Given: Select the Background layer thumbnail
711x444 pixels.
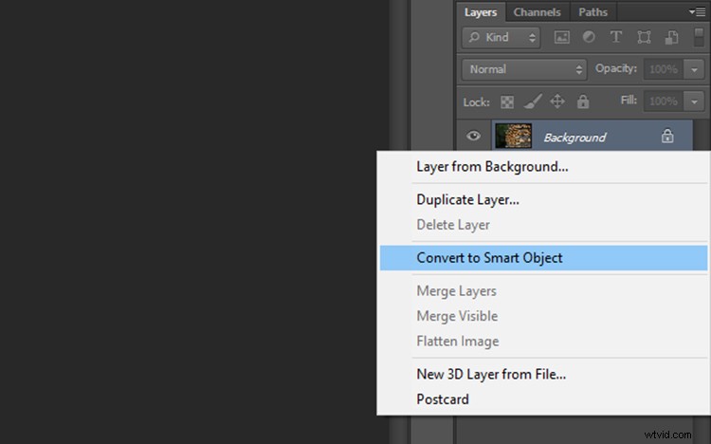Looking at the screenshot, I should click(x=513, y=137).
